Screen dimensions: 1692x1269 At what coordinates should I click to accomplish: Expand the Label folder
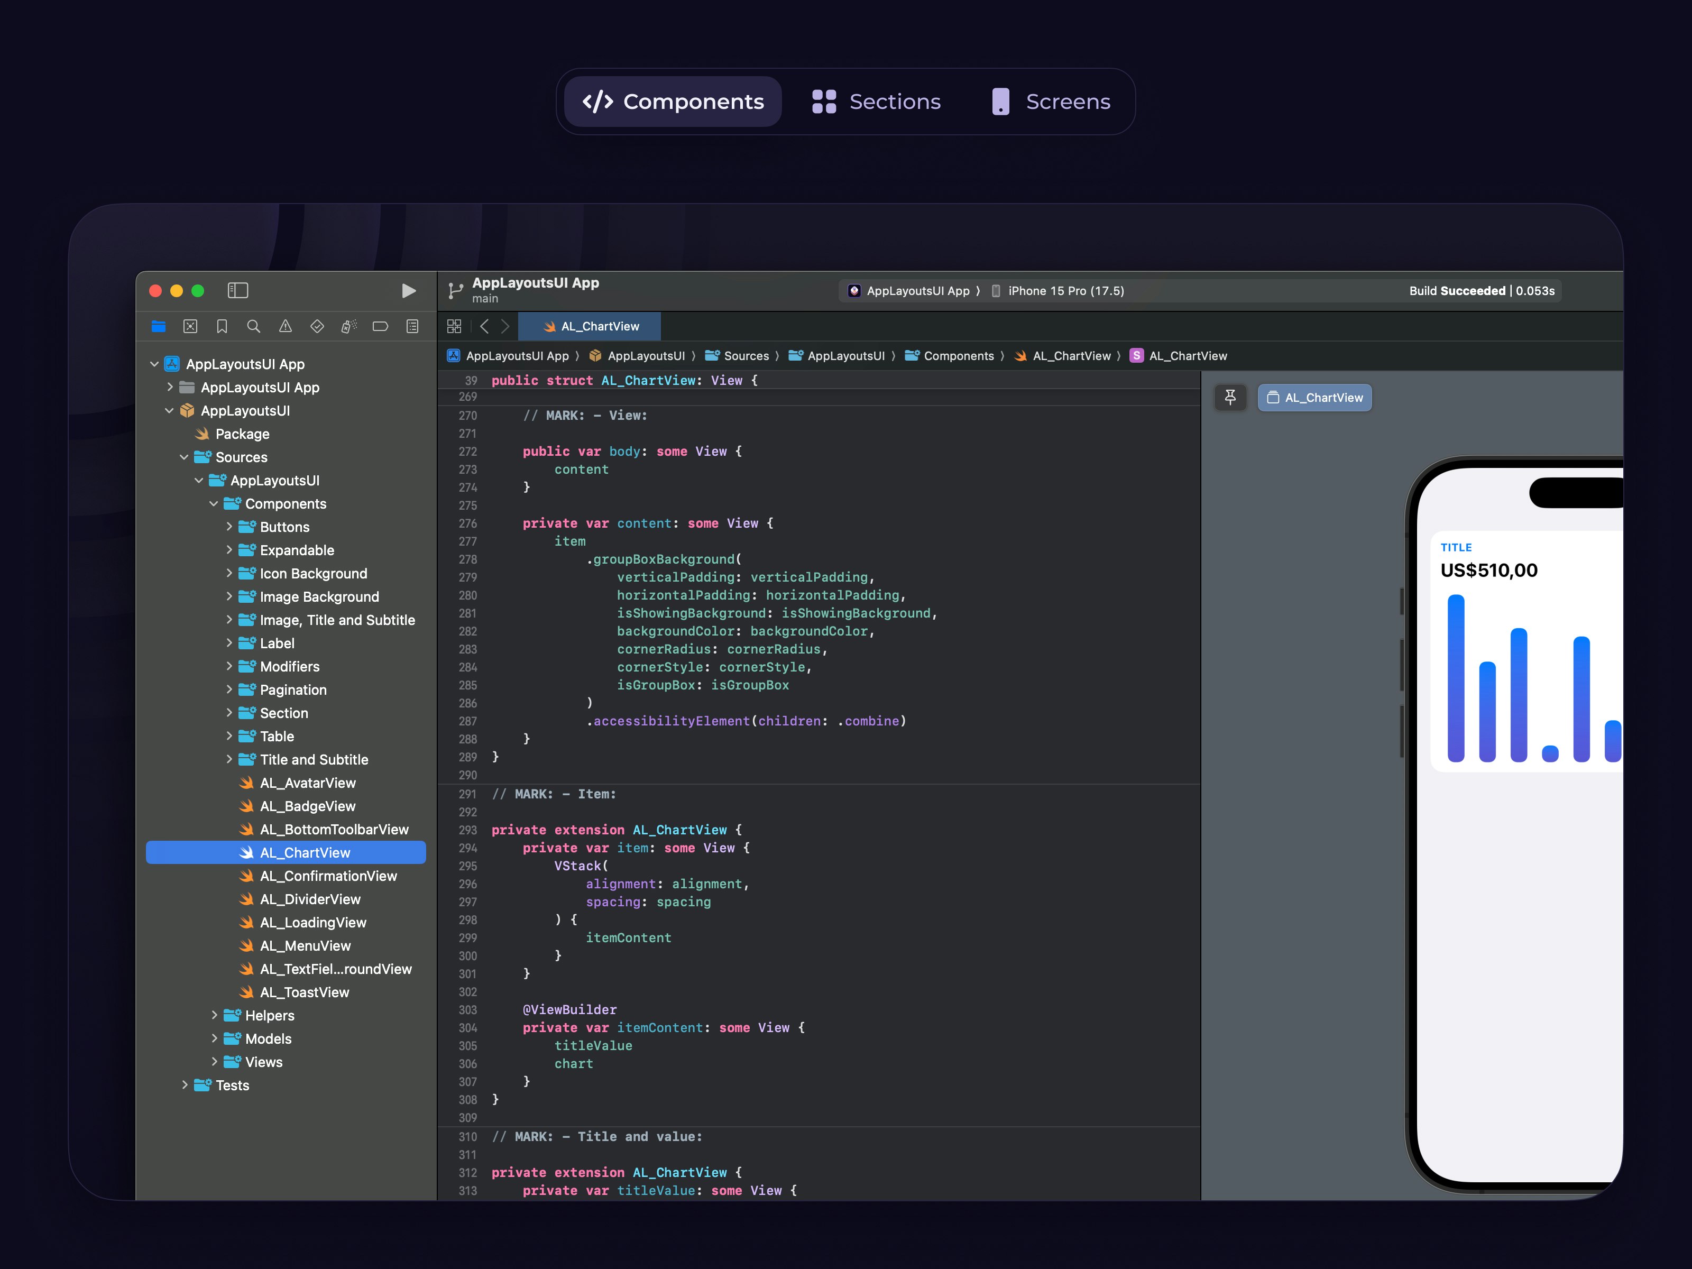[229, 643]
